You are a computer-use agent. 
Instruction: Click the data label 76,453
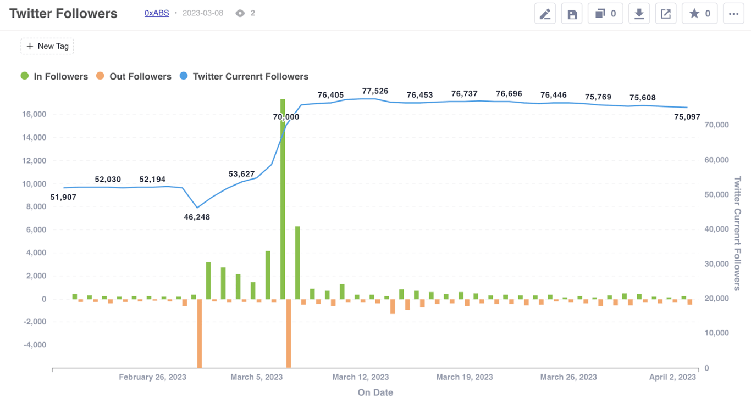419,95
